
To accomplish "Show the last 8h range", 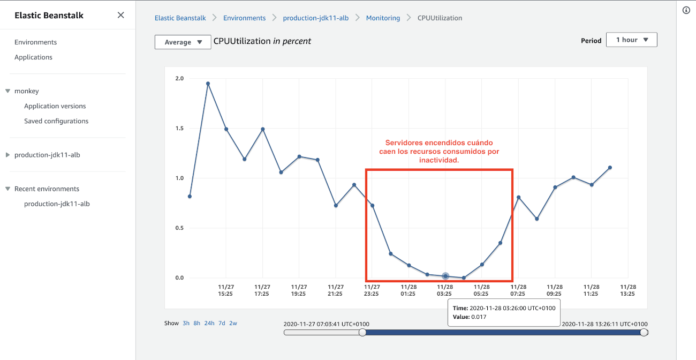I will [x=197, y=324].
